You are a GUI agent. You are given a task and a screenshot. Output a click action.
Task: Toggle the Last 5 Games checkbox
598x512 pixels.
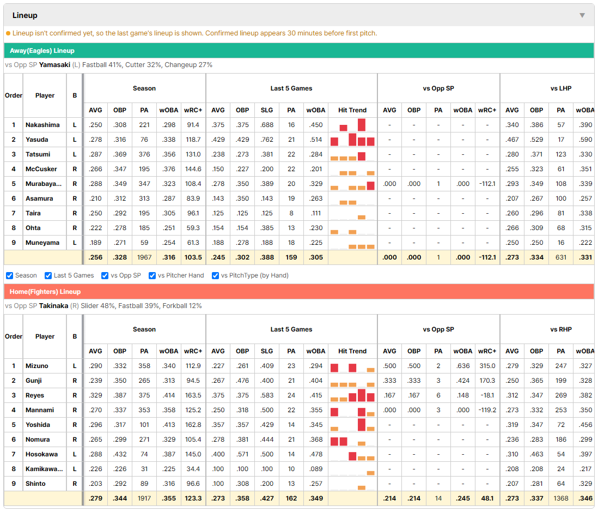tap(48, 276)
